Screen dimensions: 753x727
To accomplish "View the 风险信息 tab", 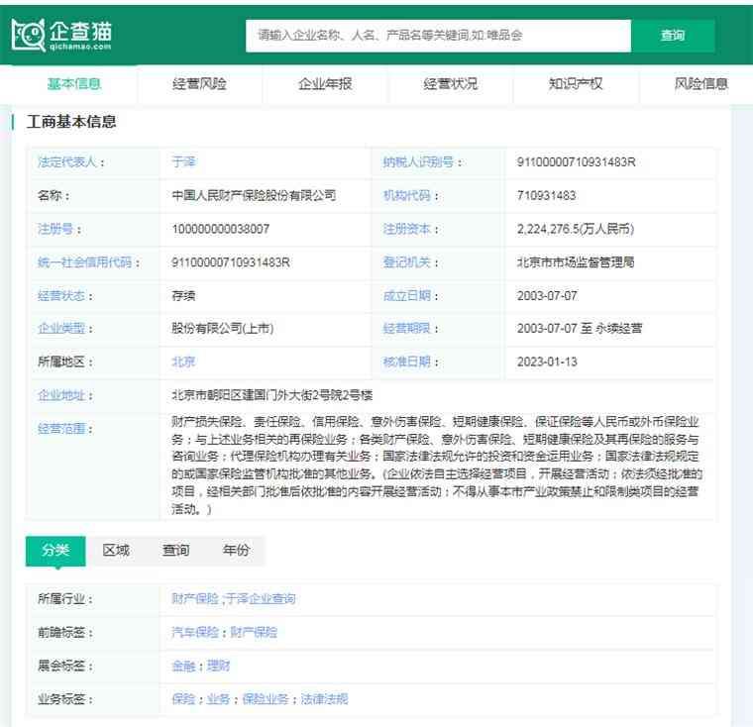I will pos(700,84).
